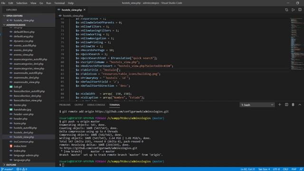Switch to the Debug Console tab
Screen dimensions: 304x171
[x=96, y=105]
